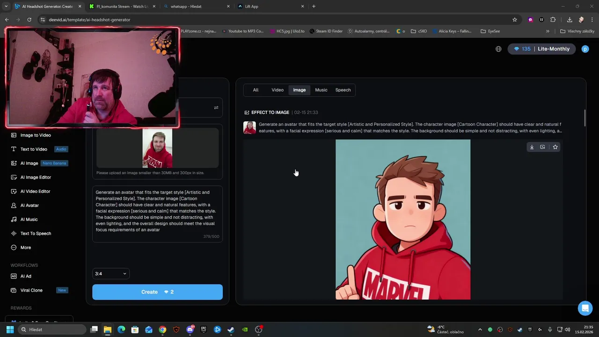The image size is (599, 337).
Task: Favorite the generated avatar with star icon
Action: (555, 147)
